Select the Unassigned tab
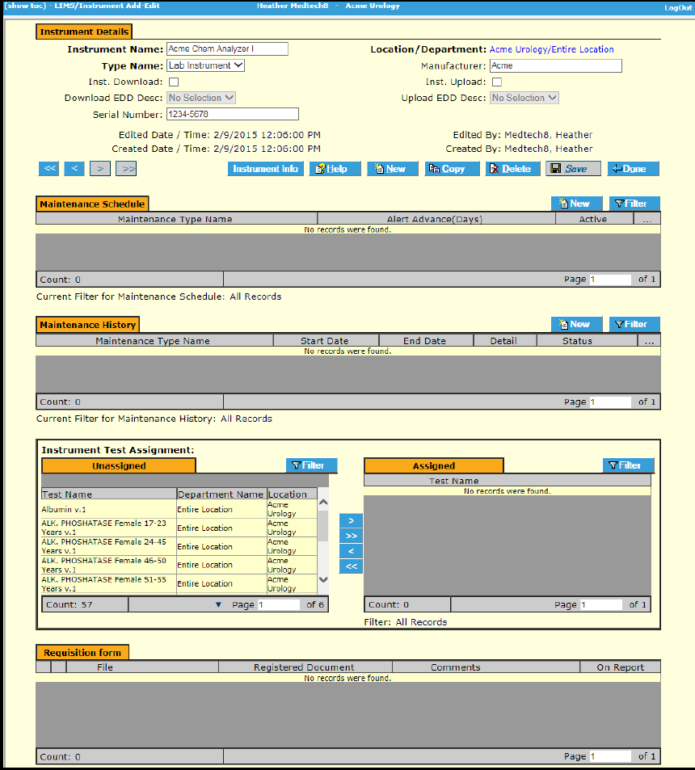This screenshot has height=770, width=695. 119,465
